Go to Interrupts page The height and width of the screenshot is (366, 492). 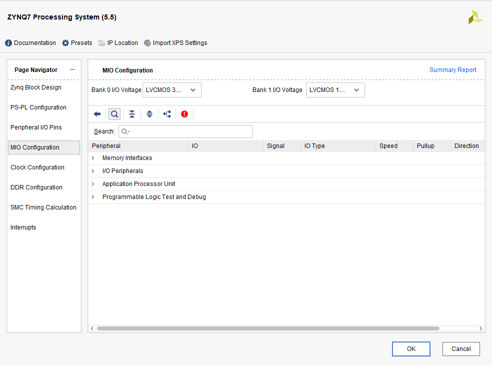[x=23, y=227]
